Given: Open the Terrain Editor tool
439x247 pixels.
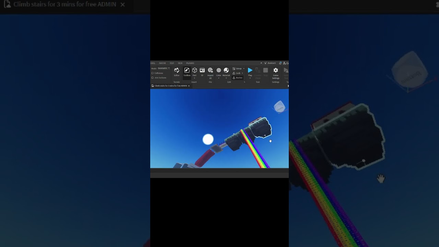Looking at the screenshot, I should (x=177, y=72).
